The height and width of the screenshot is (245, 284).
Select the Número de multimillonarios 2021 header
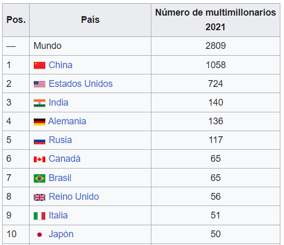coord(215,20)
